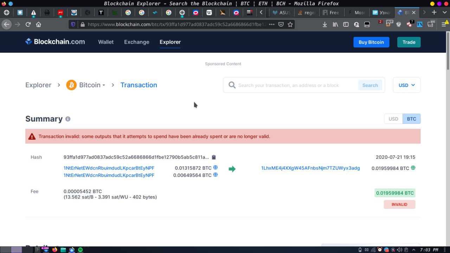Click globe icon next to 0.01315872 BTC

pyautogui.click(x=216, y=167)
